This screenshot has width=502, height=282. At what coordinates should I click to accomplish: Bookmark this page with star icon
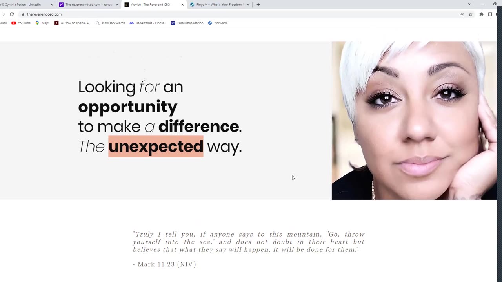pos(470,14)
